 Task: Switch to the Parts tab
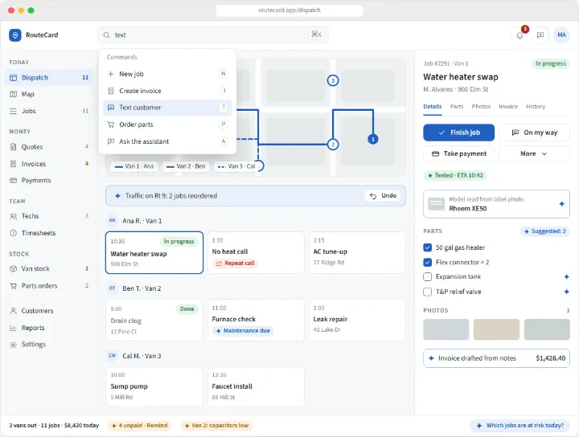457,107
